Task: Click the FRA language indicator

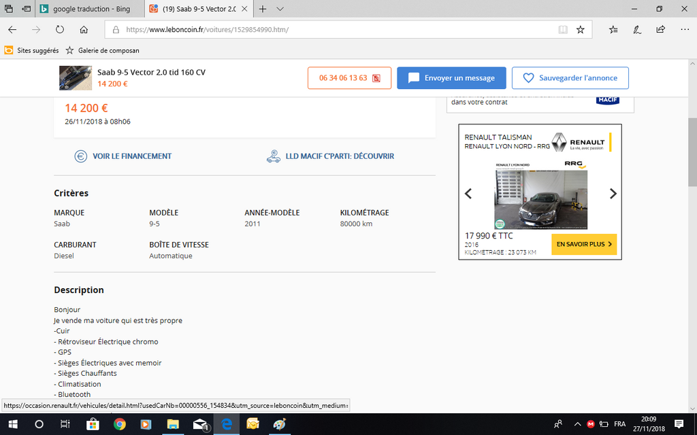Action: click(619, 424)
